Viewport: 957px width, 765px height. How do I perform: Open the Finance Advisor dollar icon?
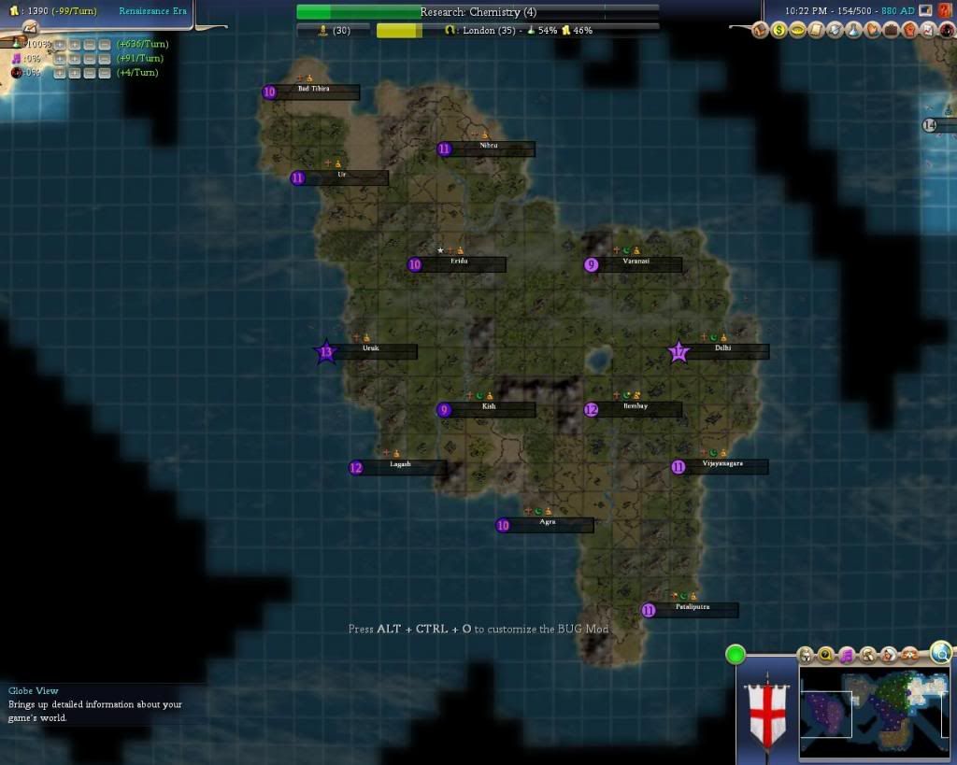[x=778, y=29]
